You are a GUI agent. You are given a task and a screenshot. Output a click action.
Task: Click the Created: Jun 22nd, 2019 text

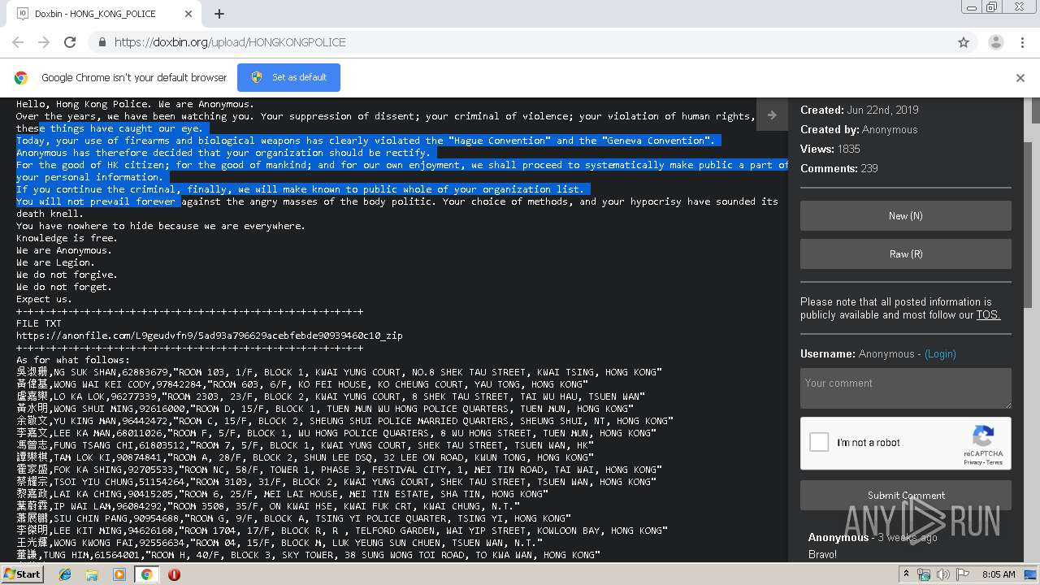pyautogui.click(x=860, y=110)
